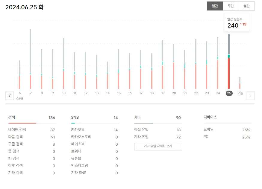Select the bar for June 15

(119, 69)
